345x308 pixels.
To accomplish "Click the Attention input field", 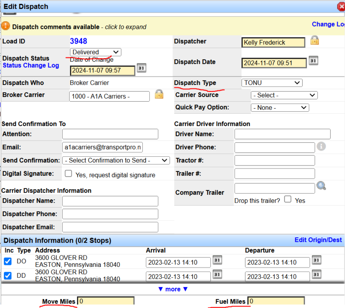I will 110,134.
